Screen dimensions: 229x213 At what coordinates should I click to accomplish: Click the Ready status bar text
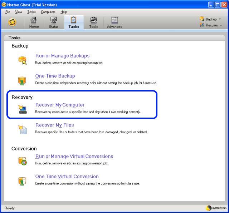point(10,208)
